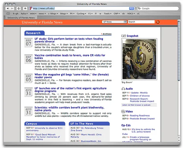Expand the F1 bookmarks folder

coord(90,14)
